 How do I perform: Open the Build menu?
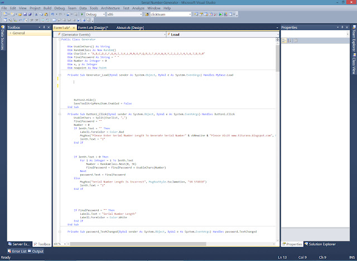coord(47,8)
